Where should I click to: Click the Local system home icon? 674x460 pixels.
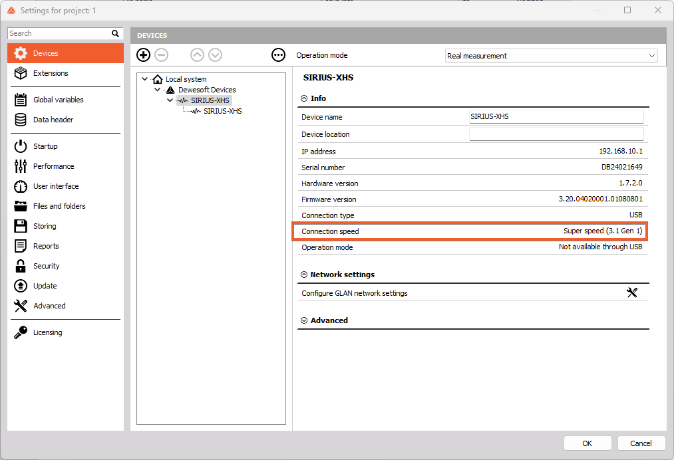158,79
